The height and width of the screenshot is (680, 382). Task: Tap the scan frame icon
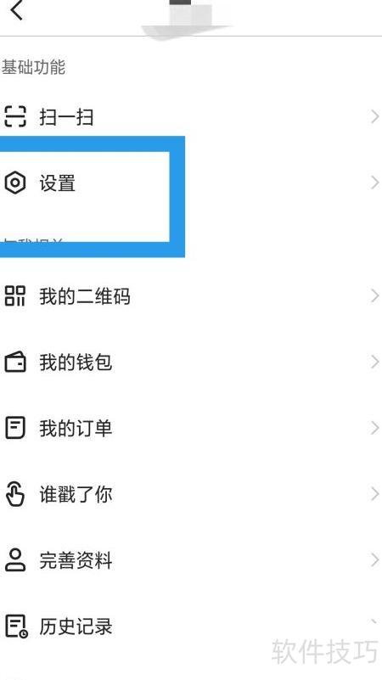[x=15, y=116]
